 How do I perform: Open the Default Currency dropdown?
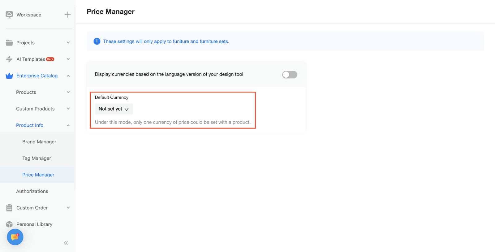tap(114, 109)
